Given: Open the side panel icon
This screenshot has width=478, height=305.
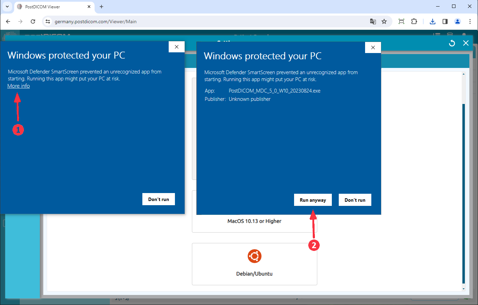Looking at the screenshot, I should 445,21.
